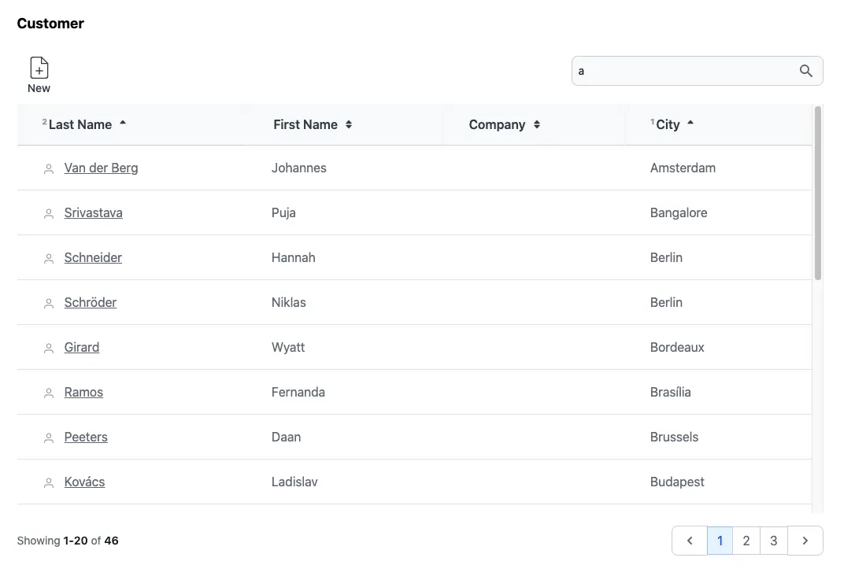Click the vertical table scrollbar
This screenshot has width=855, height=576.
pos(817,194)
